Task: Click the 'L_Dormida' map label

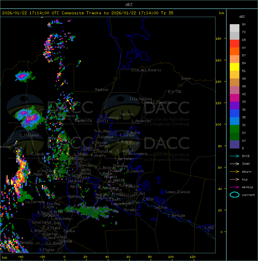Action: point(176,215)
